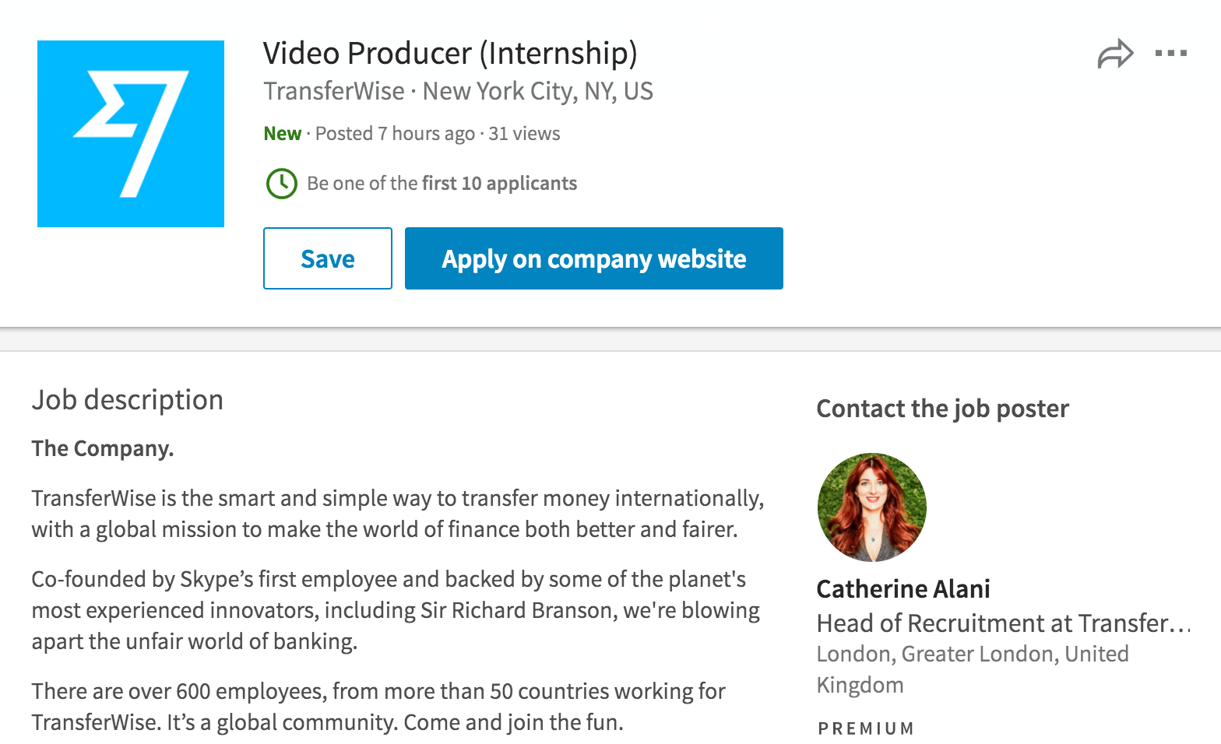
Task: Click the green clock icon
Action: (281, 184)
